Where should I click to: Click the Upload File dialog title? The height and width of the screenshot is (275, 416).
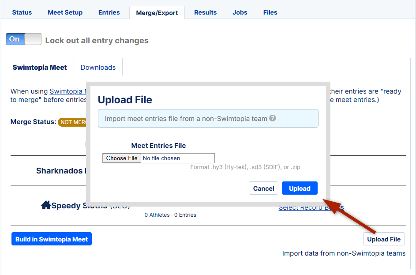[x=125, y=100]
